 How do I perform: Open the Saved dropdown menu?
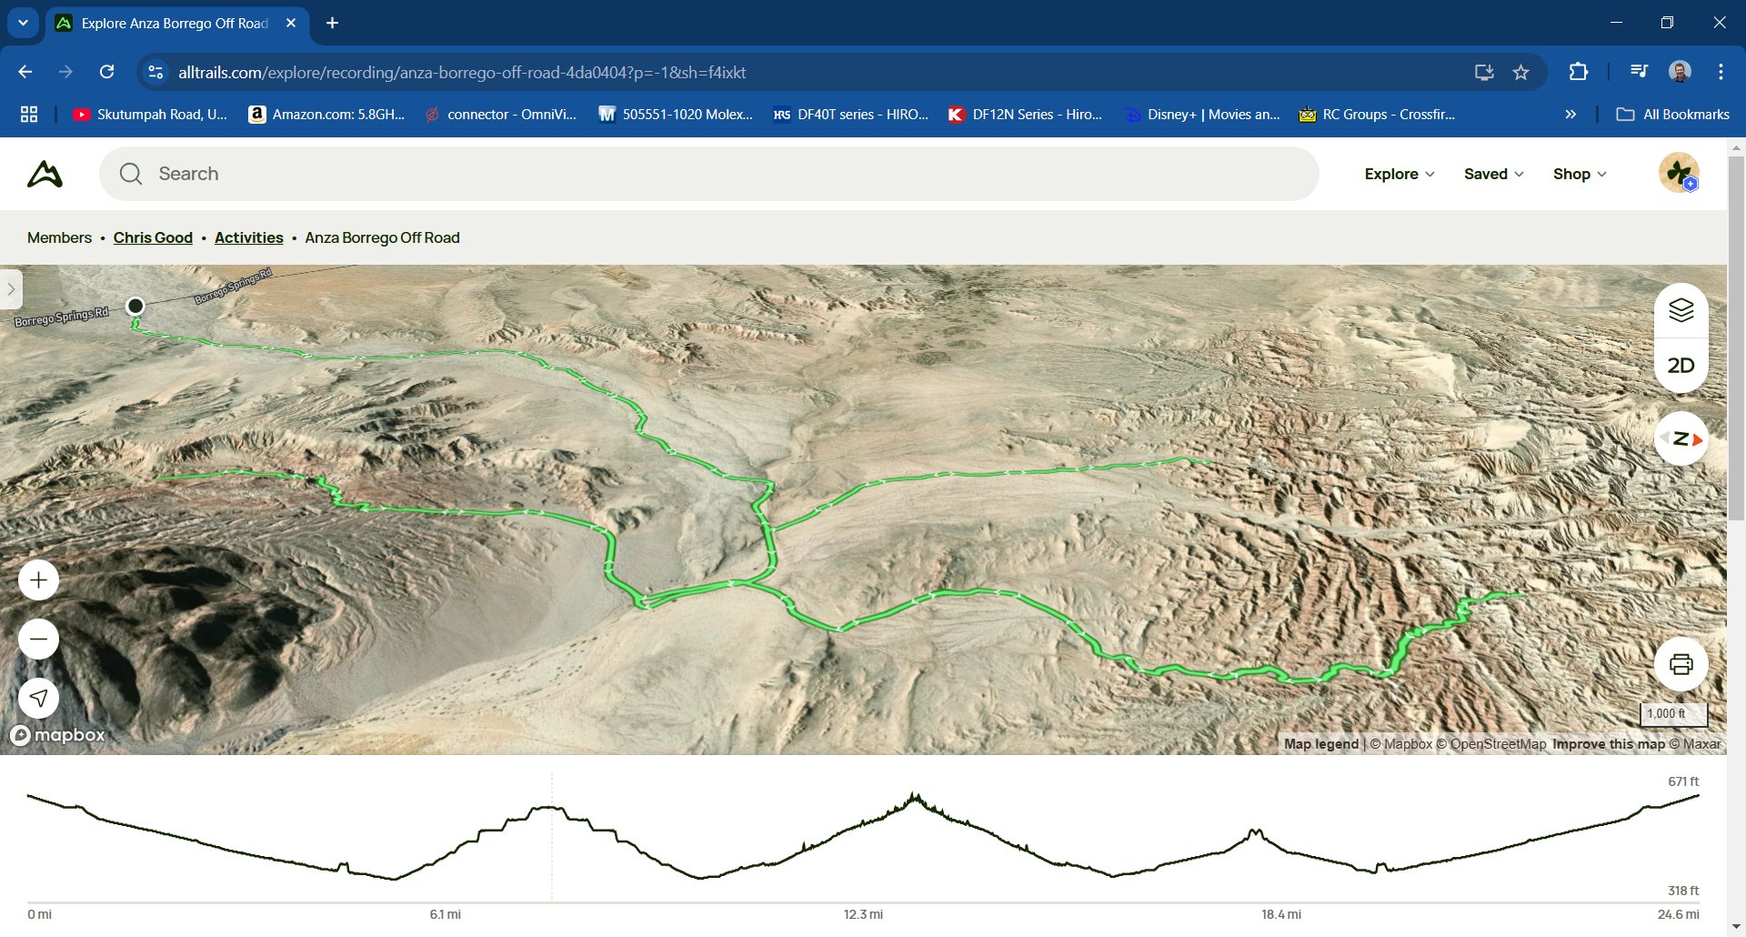pyautogui.click(x=1493, y=174)
